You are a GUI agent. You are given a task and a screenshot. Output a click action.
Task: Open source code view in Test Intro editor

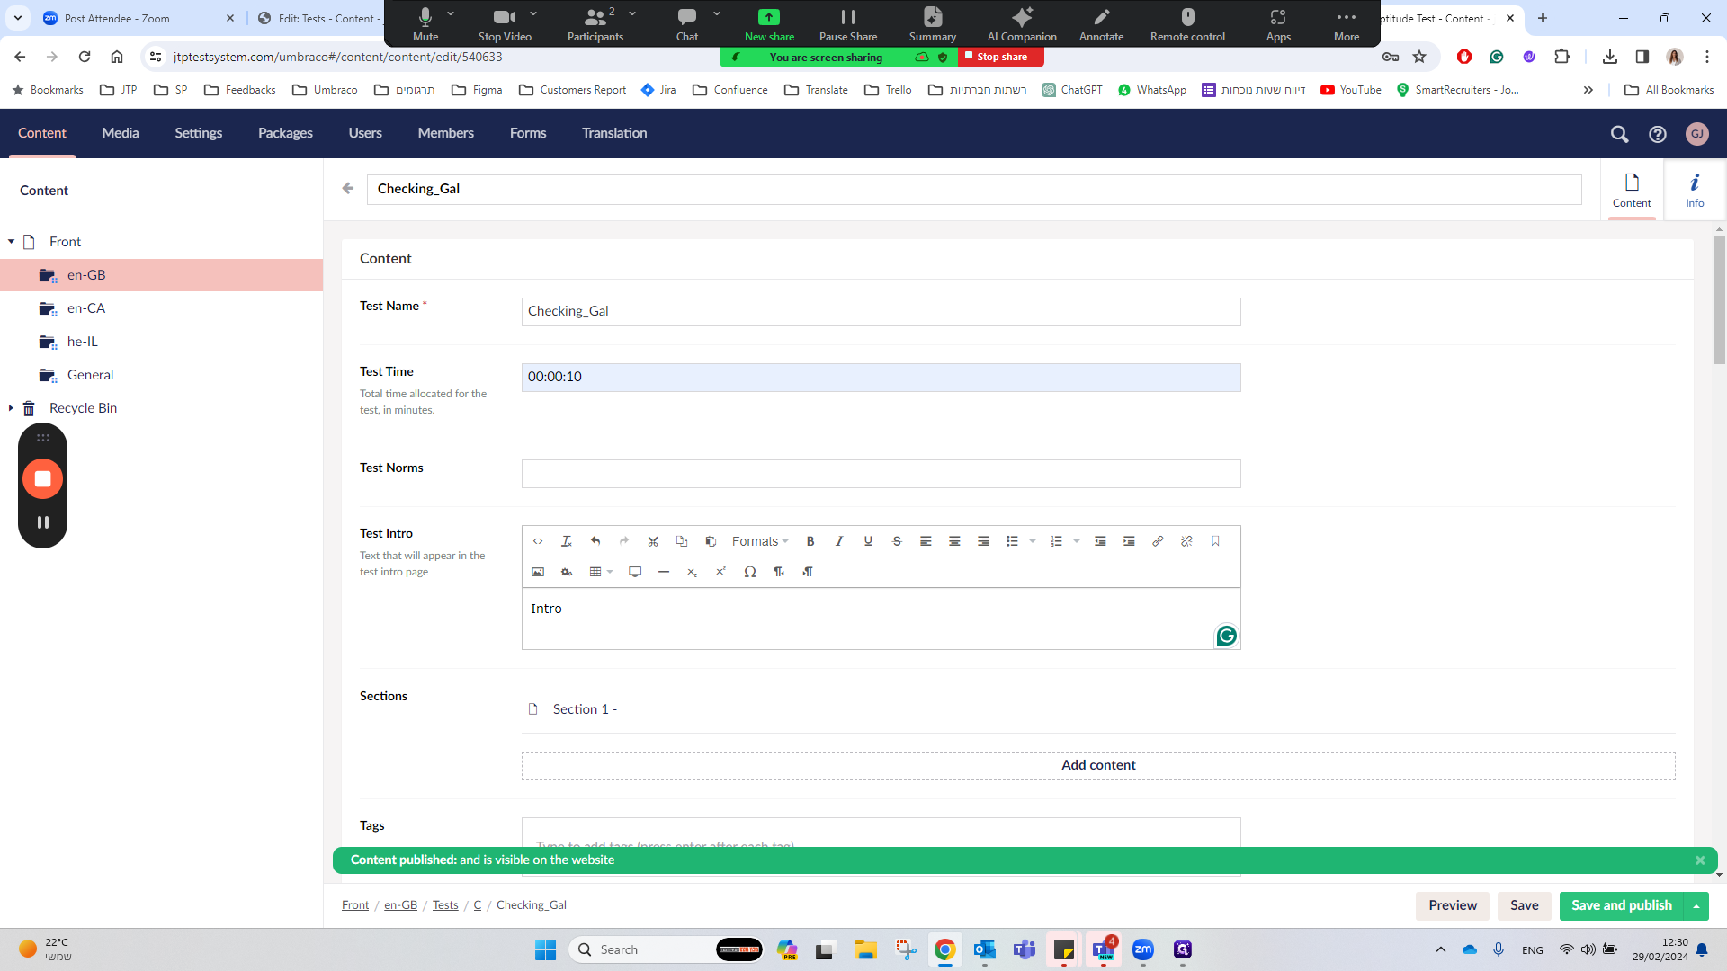(x=538, y=541)
